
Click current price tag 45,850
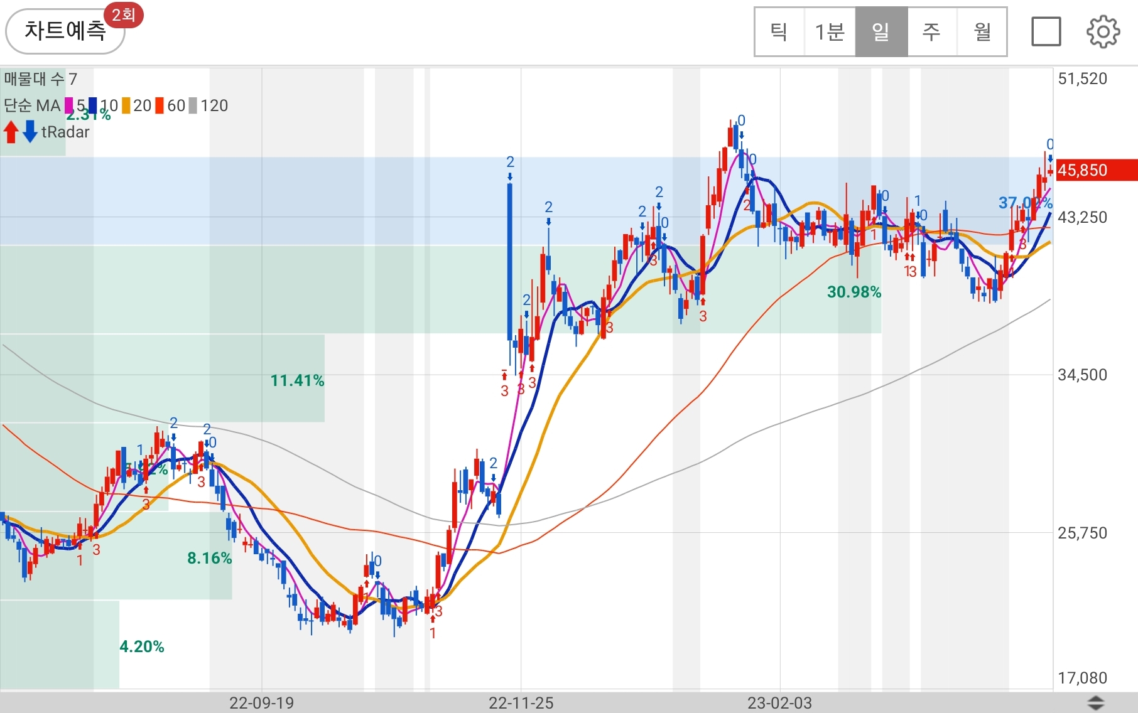1096,170
